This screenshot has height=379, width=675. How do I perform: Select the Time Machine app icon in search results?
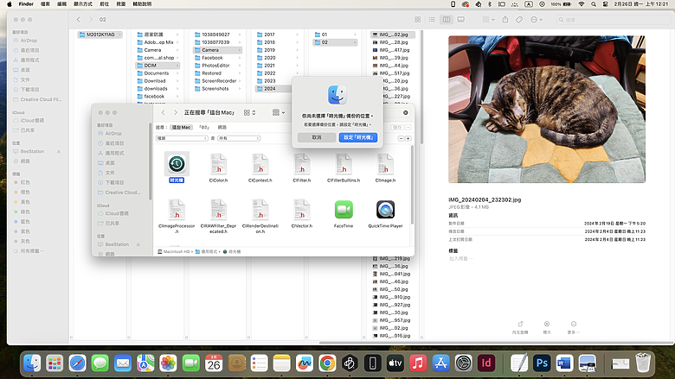[177, 163]
